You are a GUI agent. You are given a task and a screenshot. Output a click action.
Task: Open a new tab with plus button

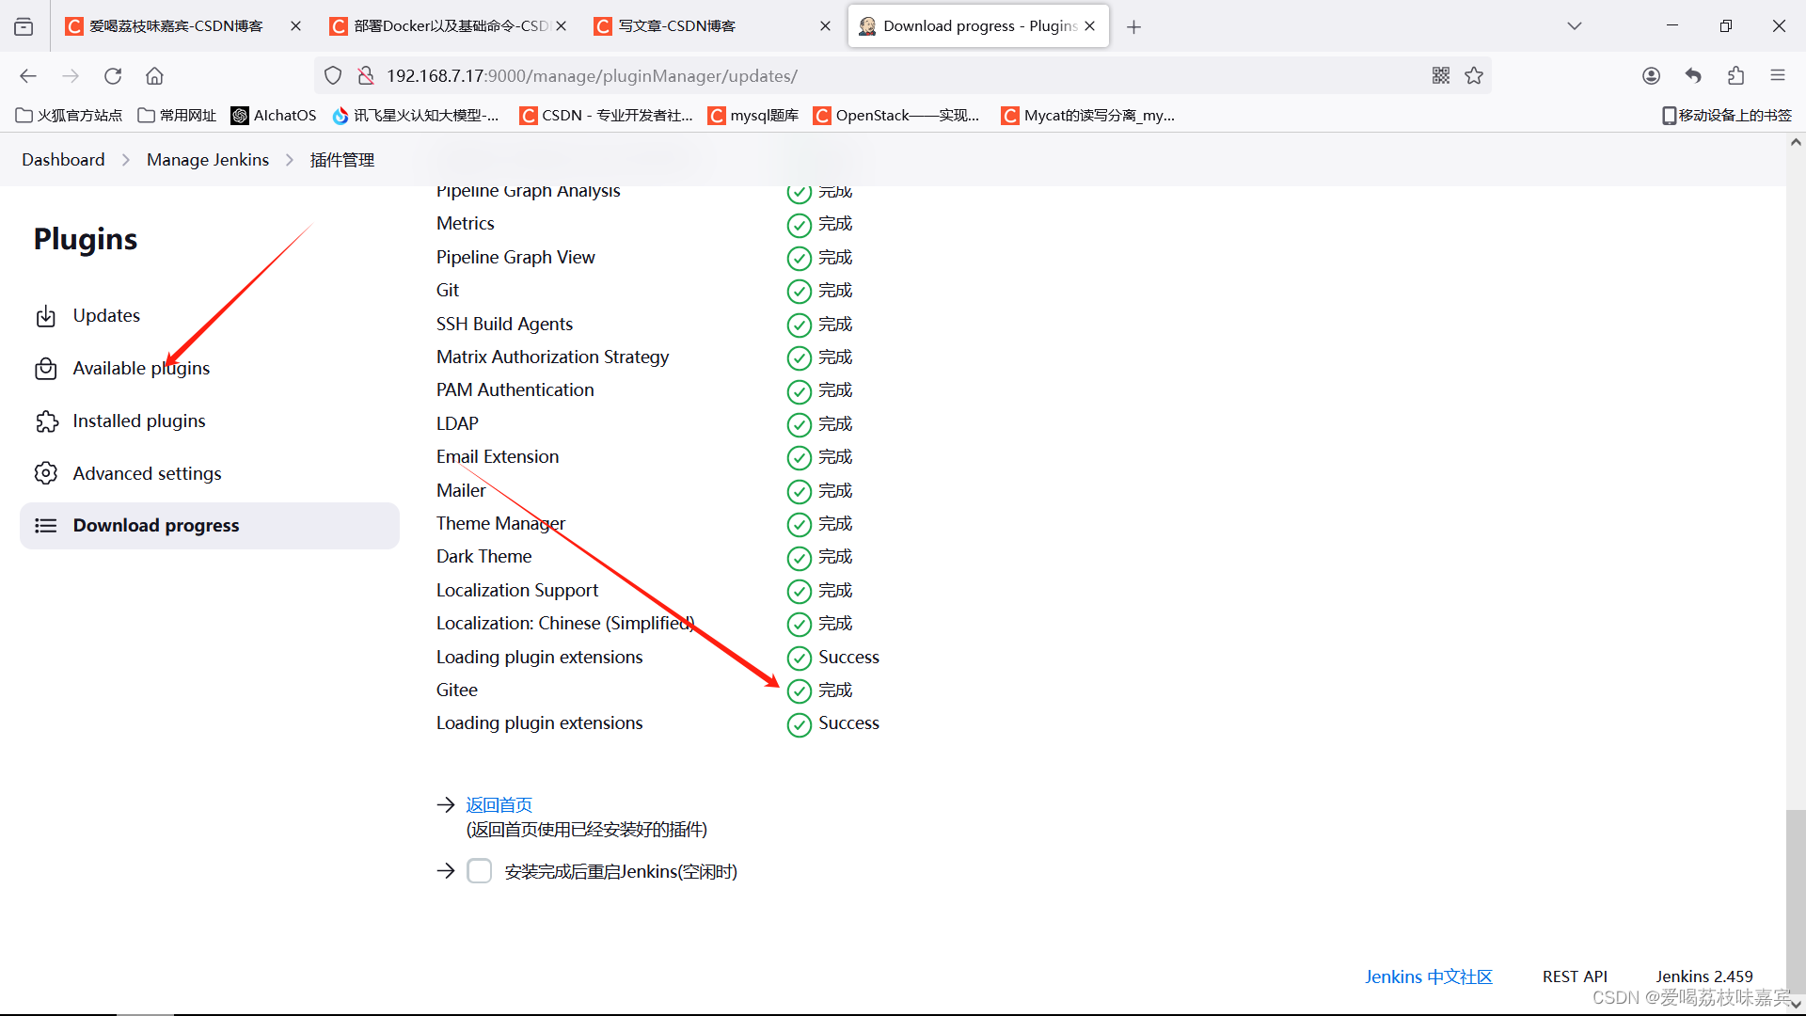pos(1134,26)
